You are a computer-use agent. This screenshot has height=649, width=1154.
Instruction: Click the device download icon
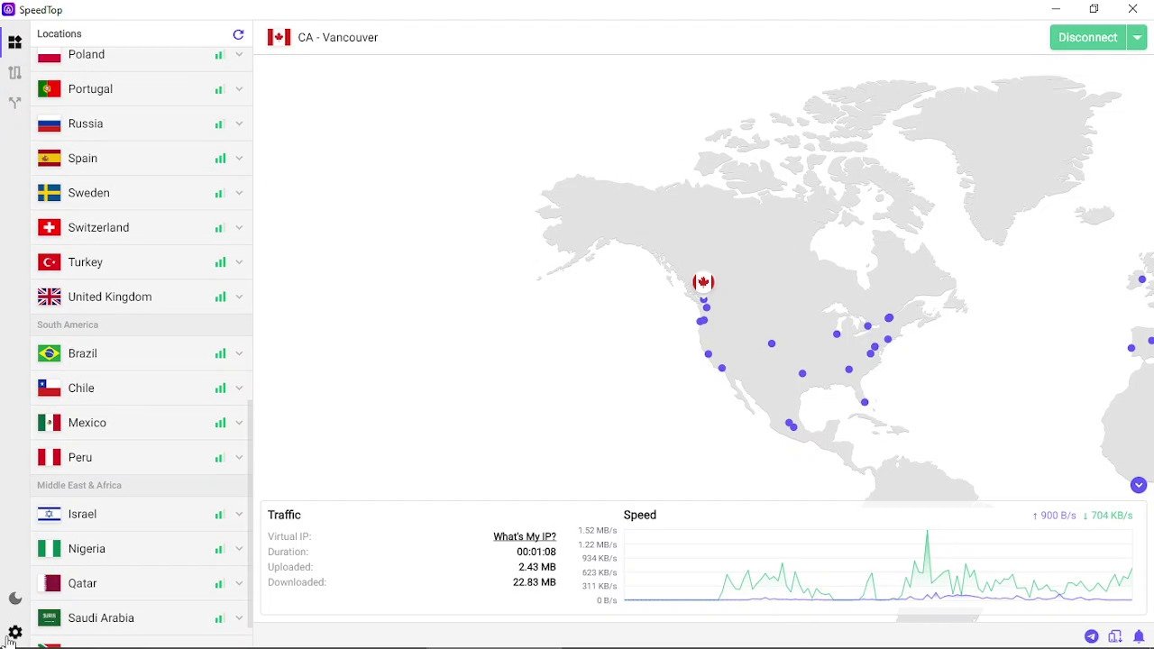1115,636
